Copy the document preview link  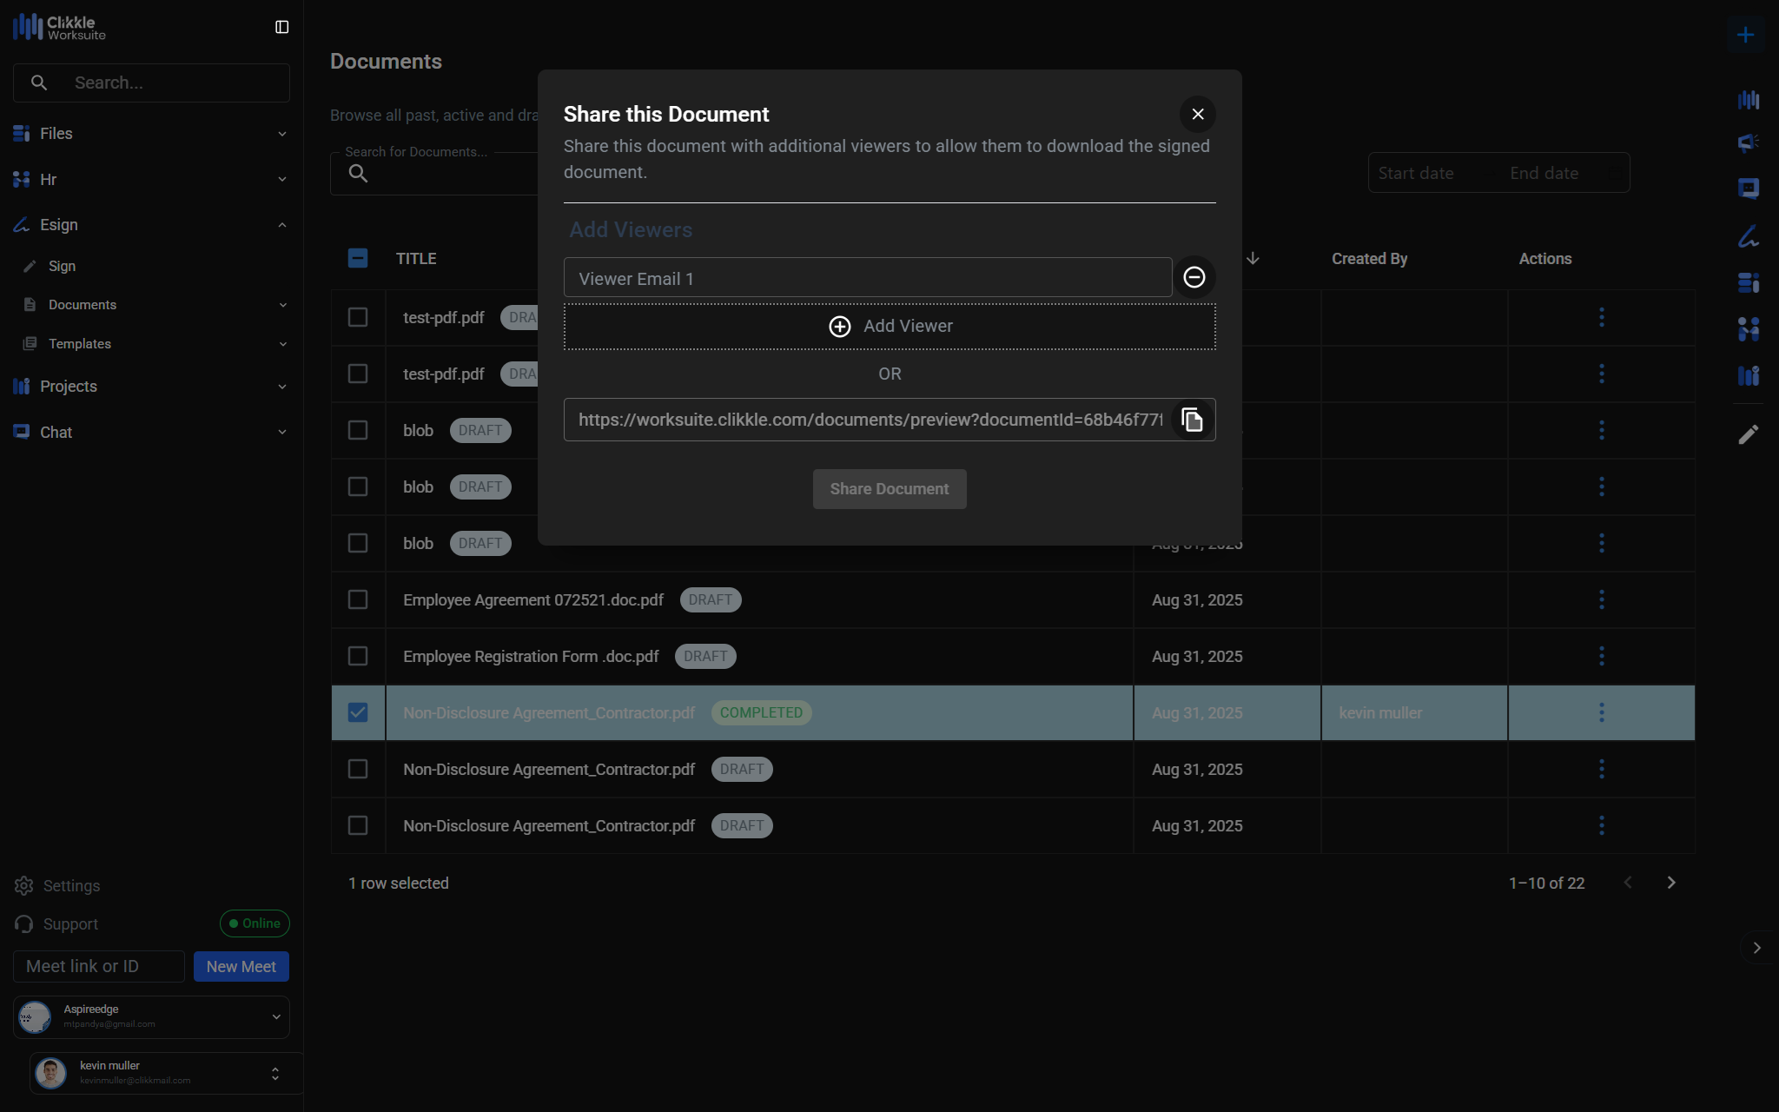(x=1193, y=420)
